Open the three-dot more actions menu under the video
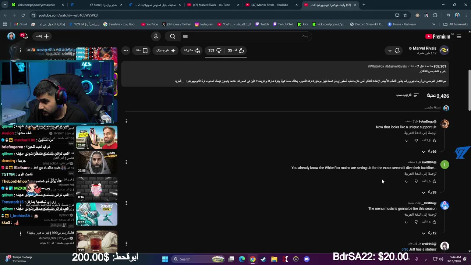Screen dimensions: 471x265 [x=125, y=50]
